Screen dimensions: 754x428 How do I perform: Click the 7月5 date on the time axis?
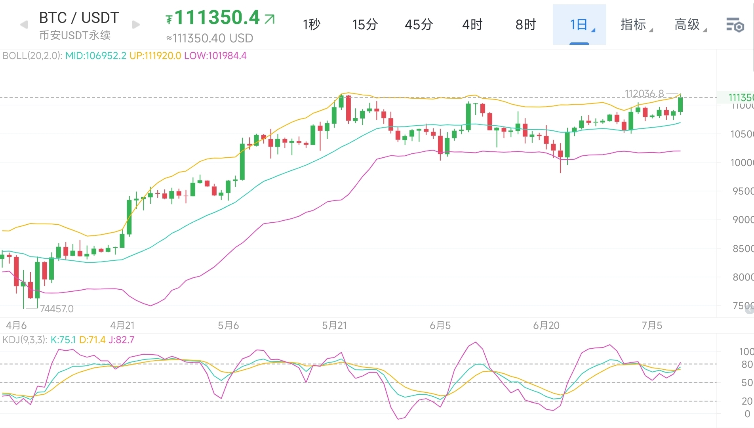[x=651, y=326]
